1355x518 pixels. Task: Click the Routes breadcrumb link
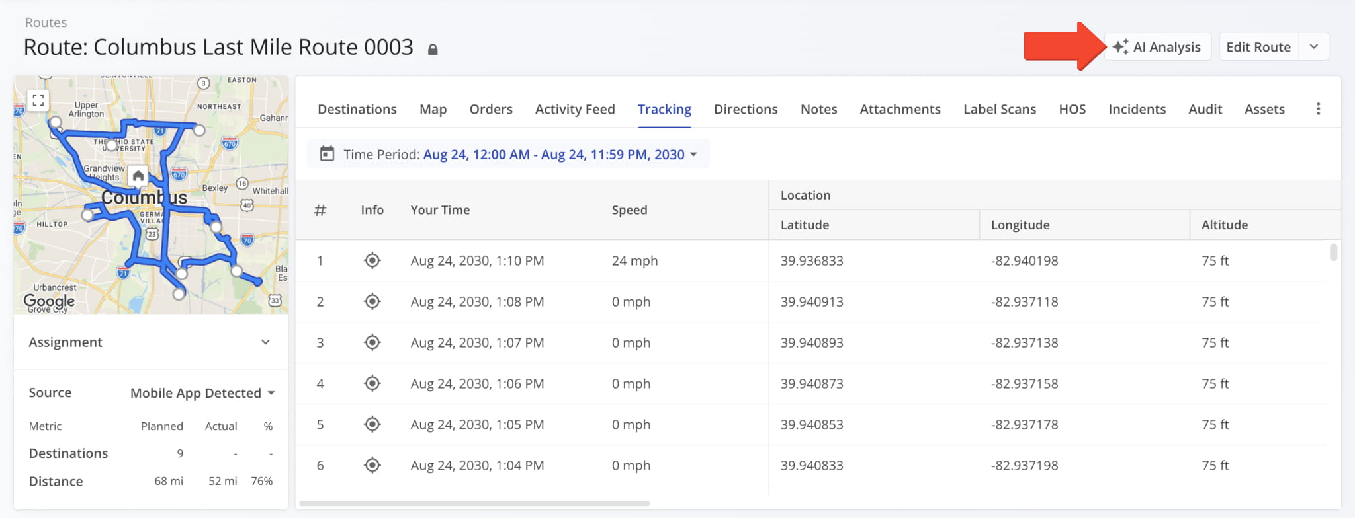46,22
